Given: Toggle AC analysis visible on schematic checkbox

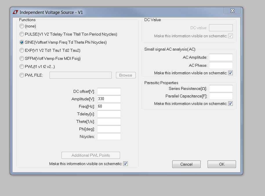Looking at the screenshot, I should pyautogui.click(x=230, y=73).
